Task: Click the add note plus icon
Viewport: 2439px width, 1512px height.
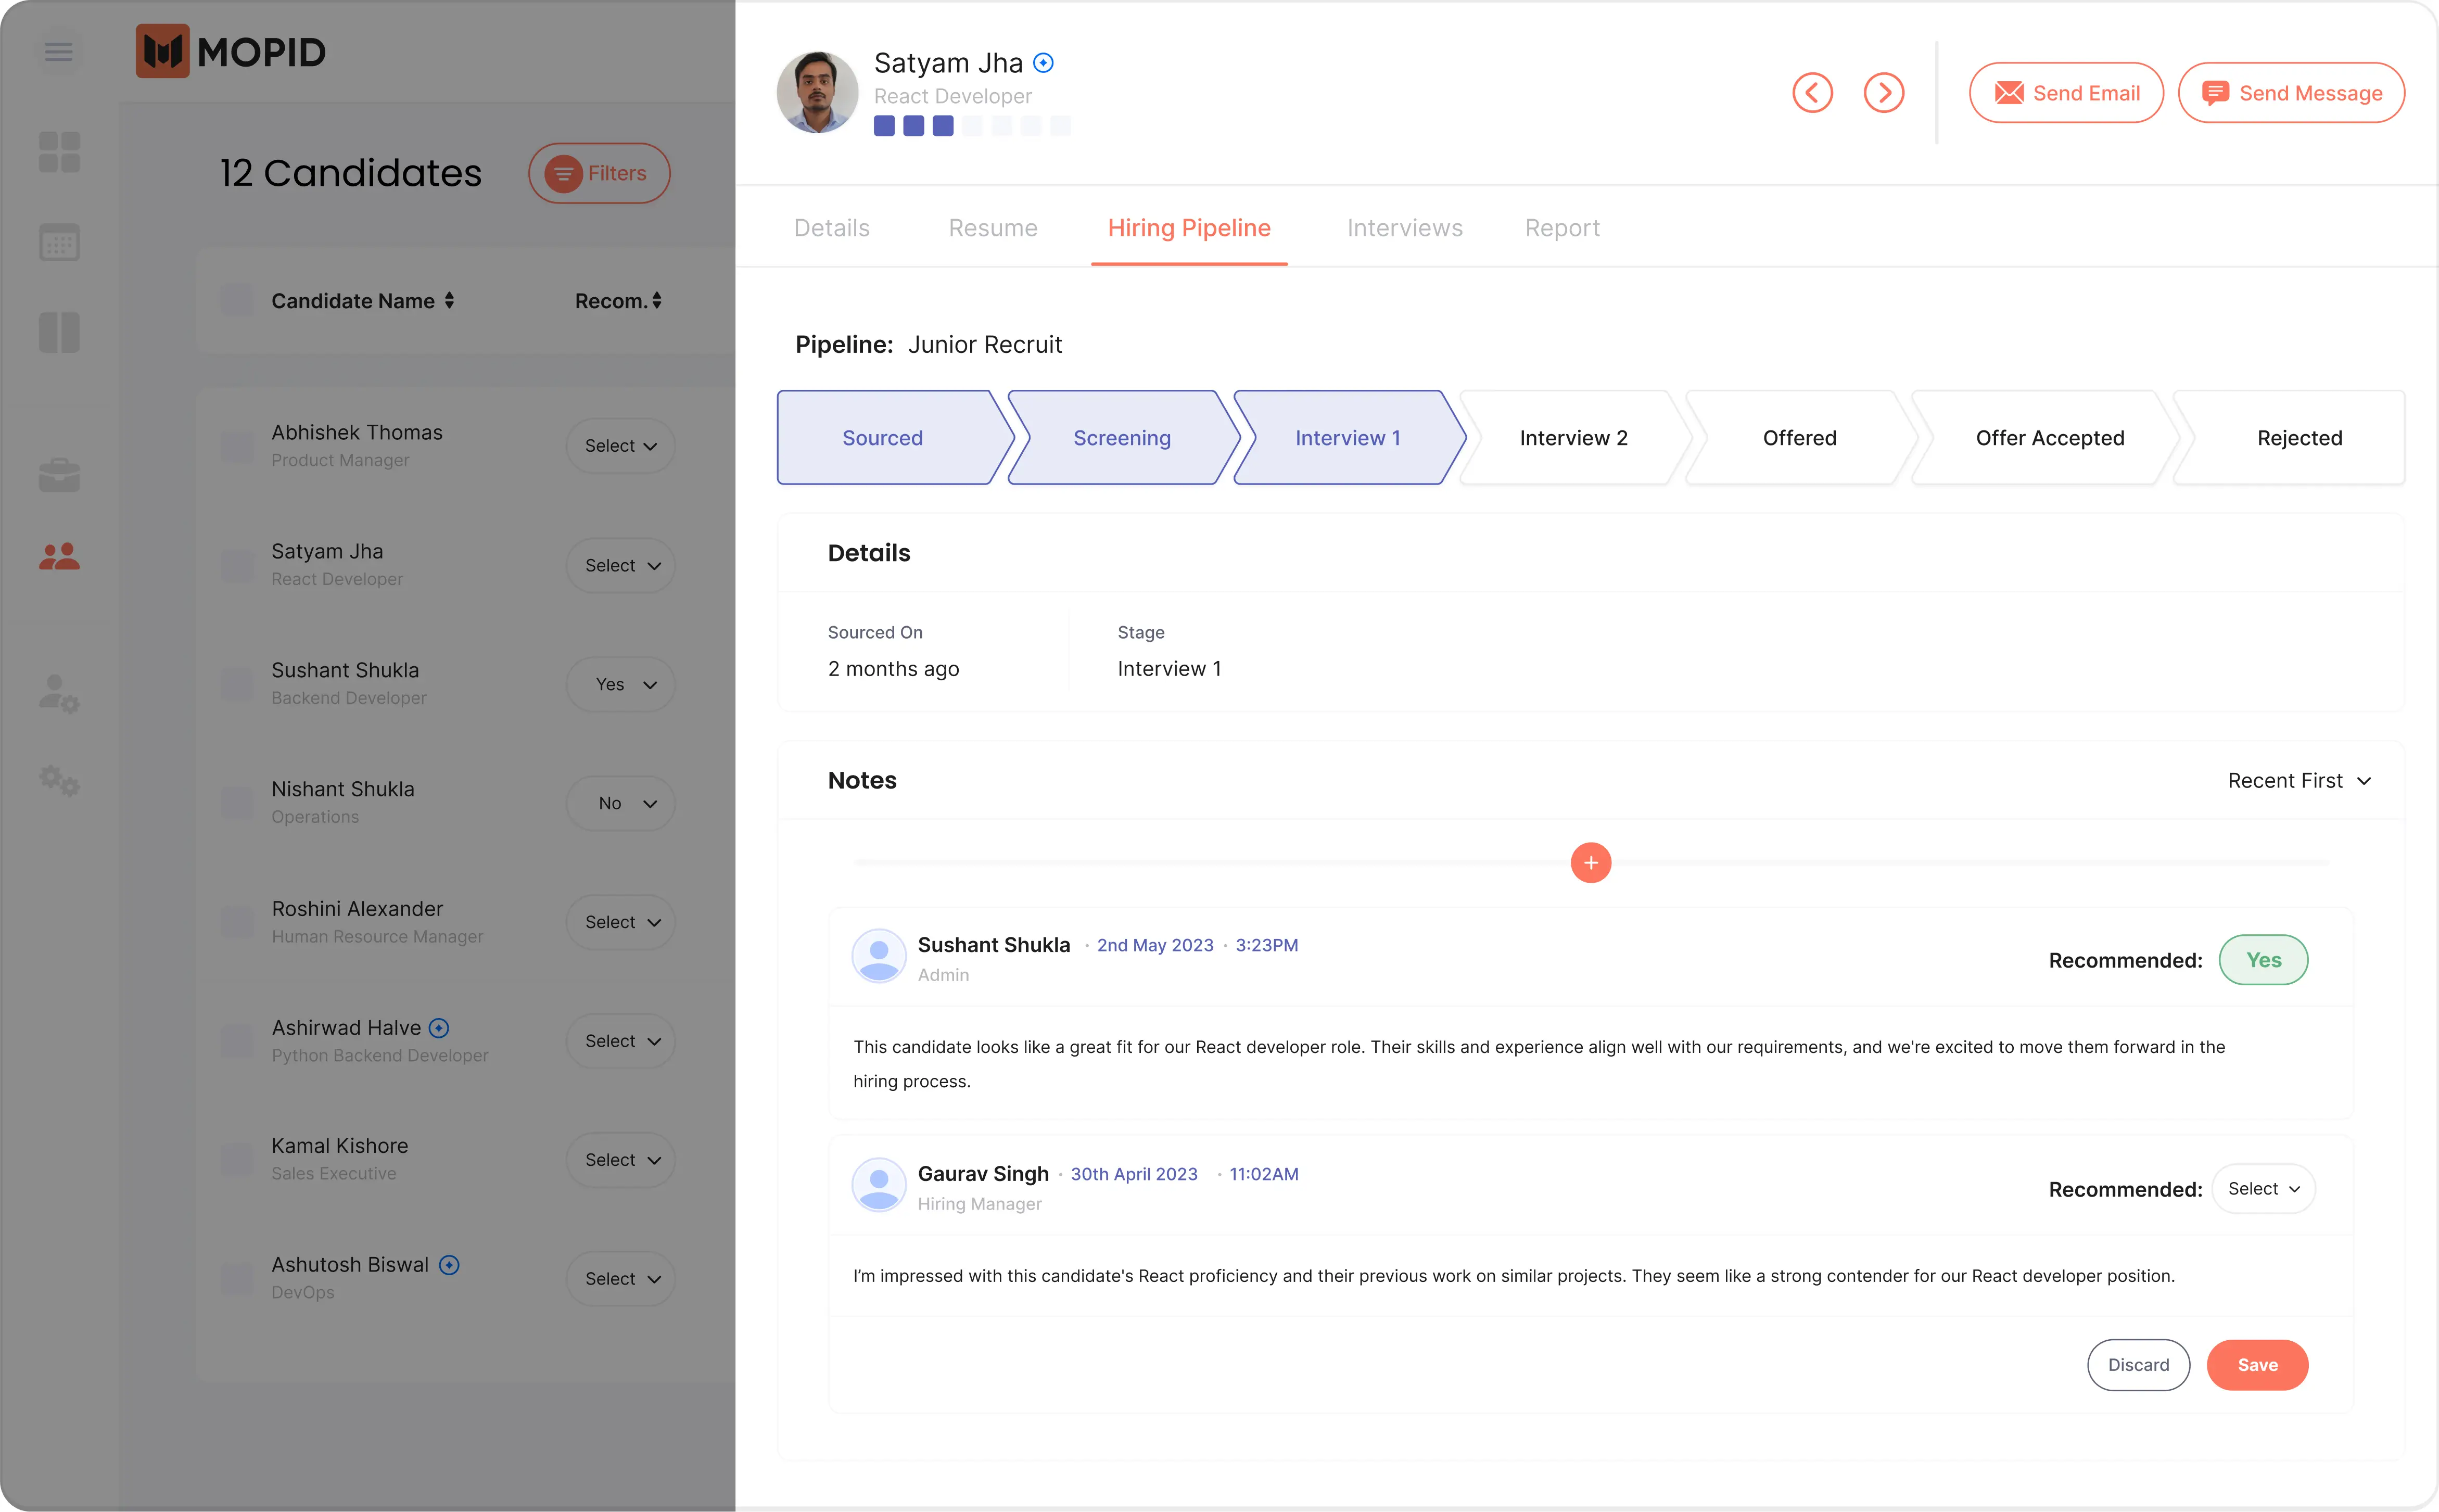Action: coord(1591,862)
